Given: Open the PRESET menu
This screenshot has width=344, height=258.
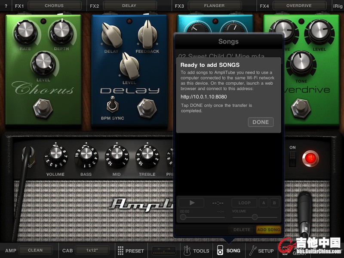Looking at the screenshot, I should (131, 251).
